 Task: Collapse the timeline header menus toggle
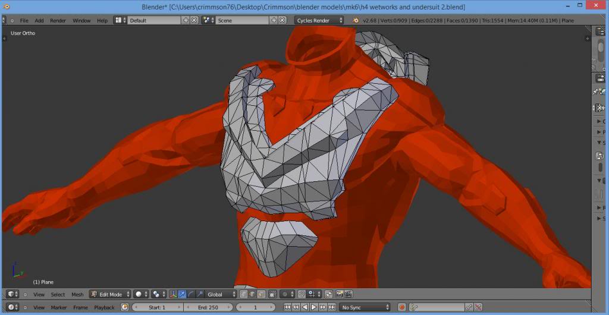(25, 307)
